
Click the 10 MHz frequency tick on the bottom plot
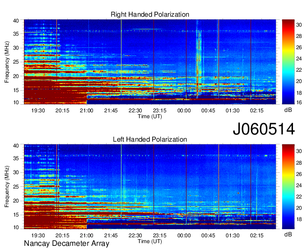click(16, 227)
